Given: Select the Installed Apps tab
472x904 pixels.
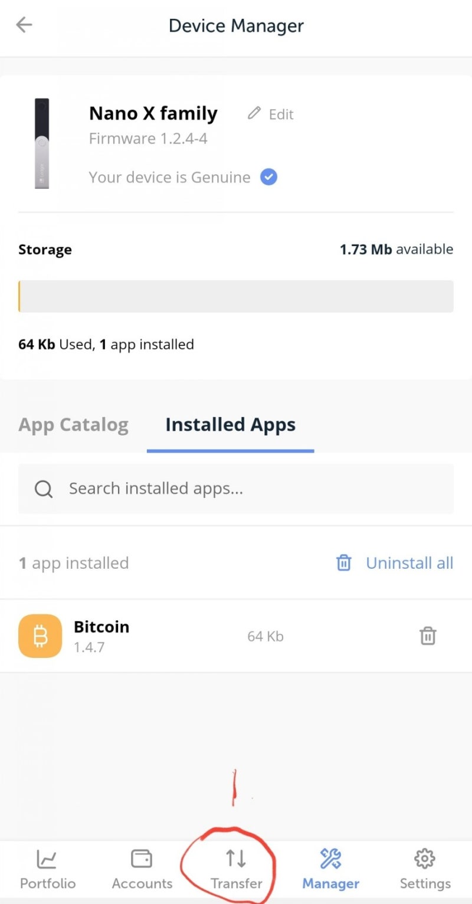Looking at the screenshot, I should 230,425.
